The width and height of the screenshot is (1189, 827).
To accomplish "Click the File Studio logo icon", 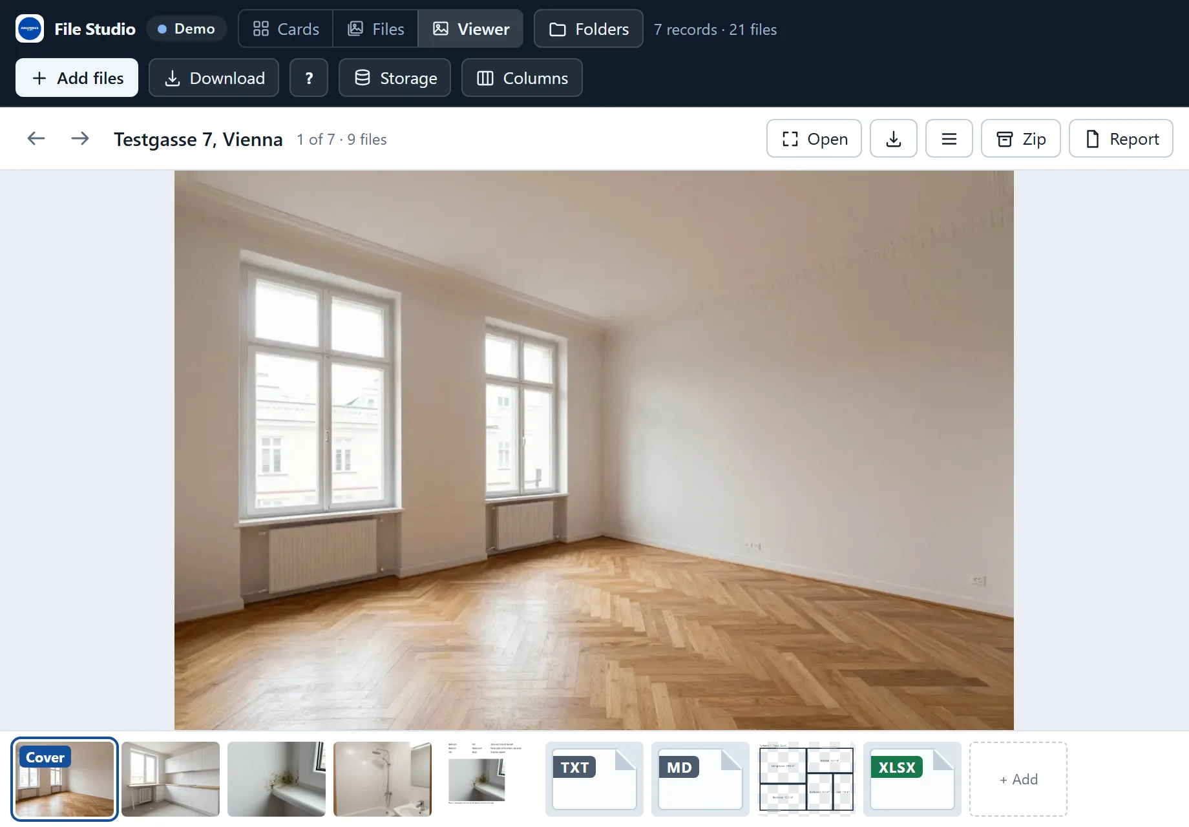I will [30, 29].
